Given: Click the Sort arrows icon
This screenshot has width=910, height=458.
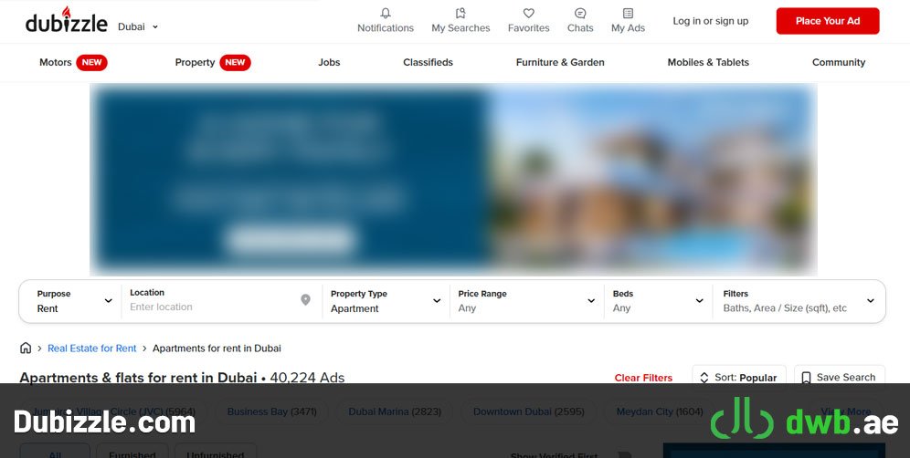Looking at the screenshot, I should pyautogui.click(x=704, y=378).
